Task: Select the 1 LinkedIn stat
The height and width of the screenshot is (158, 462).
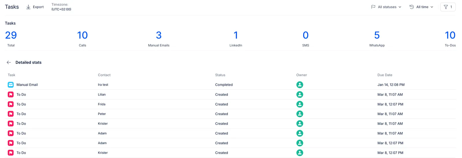Action: coord(236,38)
